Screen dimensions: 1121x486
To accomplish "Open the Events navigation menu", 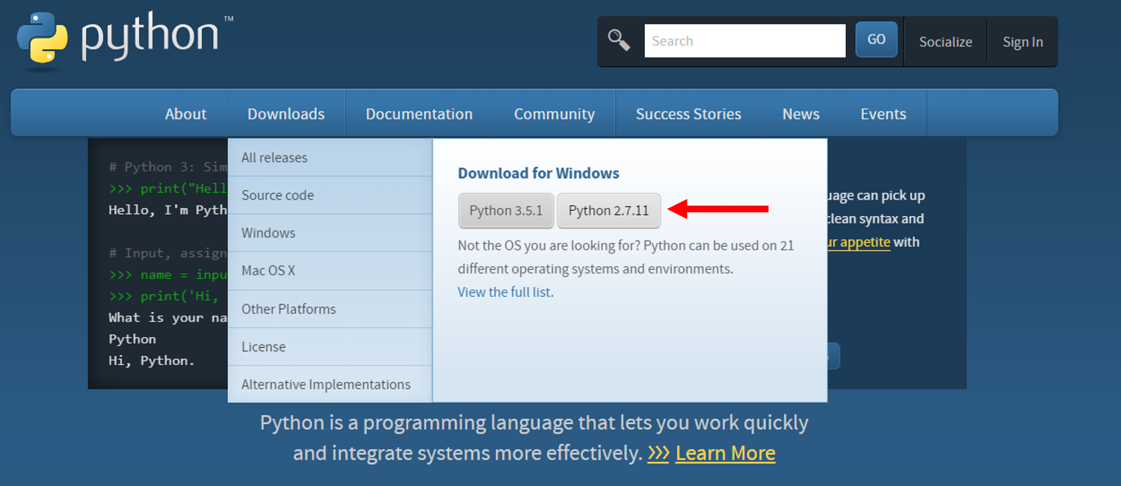I will 883,114.
